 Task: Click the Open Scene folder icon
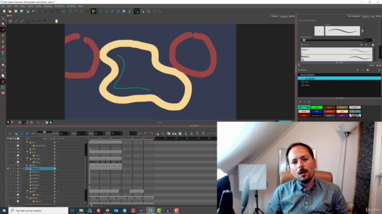coord(10,11)
